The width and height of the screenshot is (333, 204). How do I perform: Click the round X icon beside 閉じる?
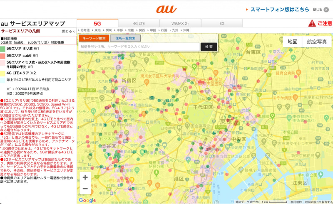326,10
